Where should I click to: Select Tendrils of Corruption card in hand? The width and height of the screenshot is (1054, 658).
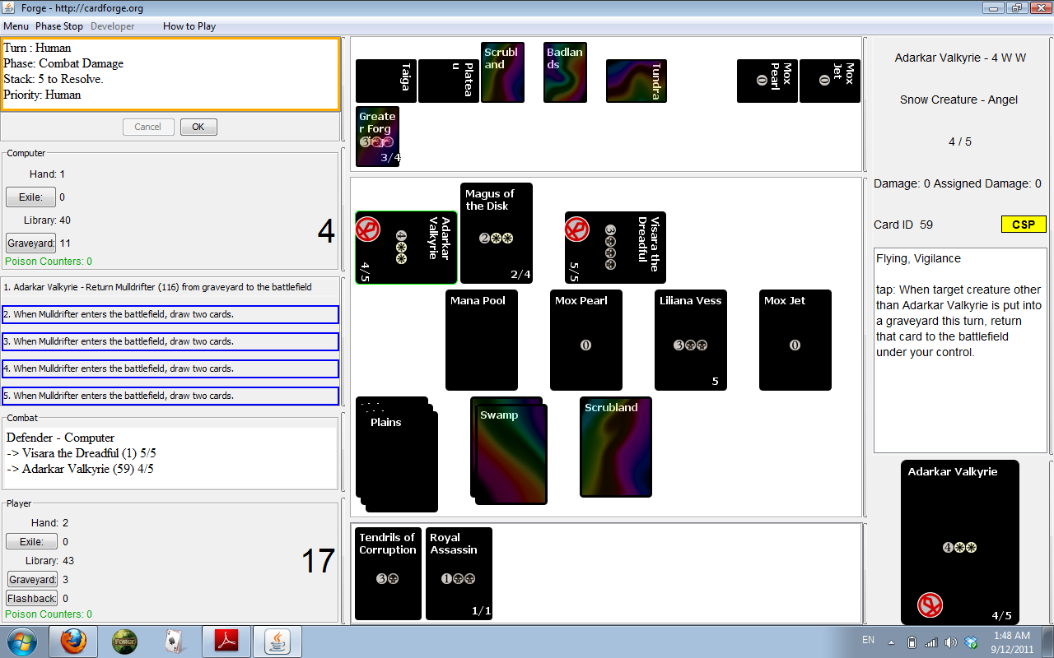tap(388, 573)
